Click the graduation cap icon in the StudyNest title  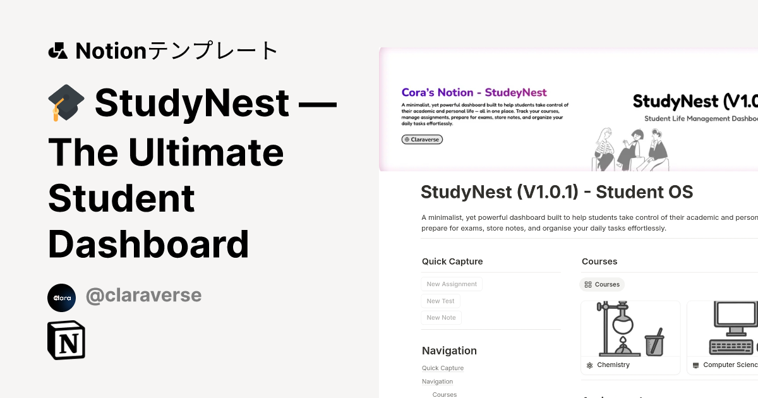[x=66, y=102]
